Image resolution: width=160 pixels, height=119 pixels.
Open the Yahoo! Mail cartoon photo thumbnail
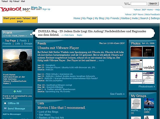tap(136, 78)
